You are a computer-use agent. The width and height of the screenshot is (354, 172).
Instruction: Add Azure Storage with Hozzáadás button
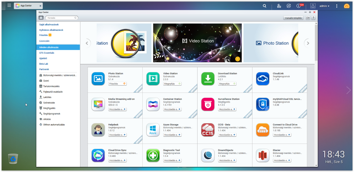tap(172, 135)
